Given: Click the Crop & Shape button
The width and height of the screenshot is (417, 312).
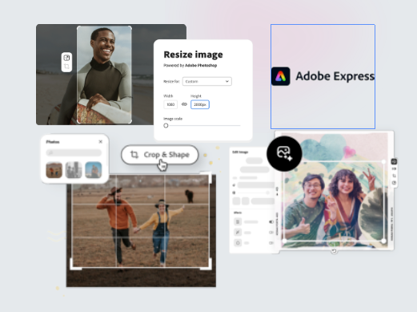Looking at the screenshot, I should click(x=160, y=155).
